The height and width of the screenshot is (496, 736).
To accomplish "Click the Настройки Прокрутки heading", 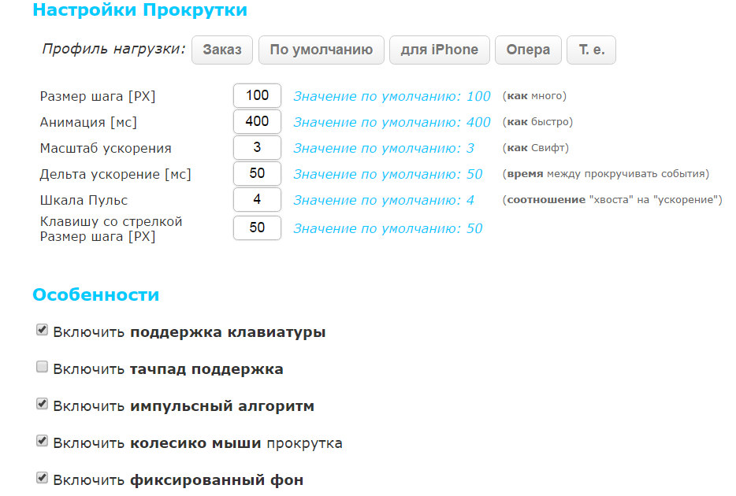I will [x=139, y=11].
